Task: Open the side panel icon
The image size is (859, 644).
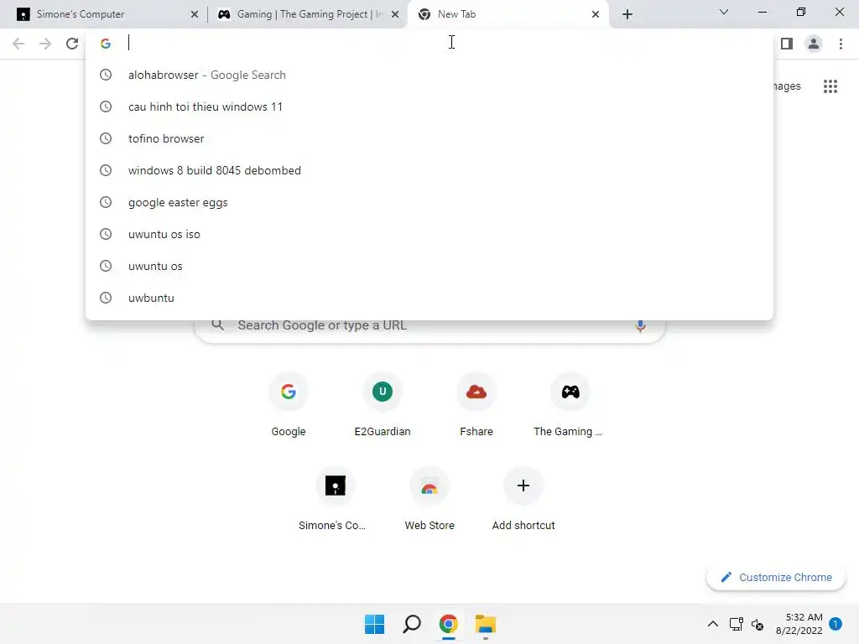Action: 787,44
